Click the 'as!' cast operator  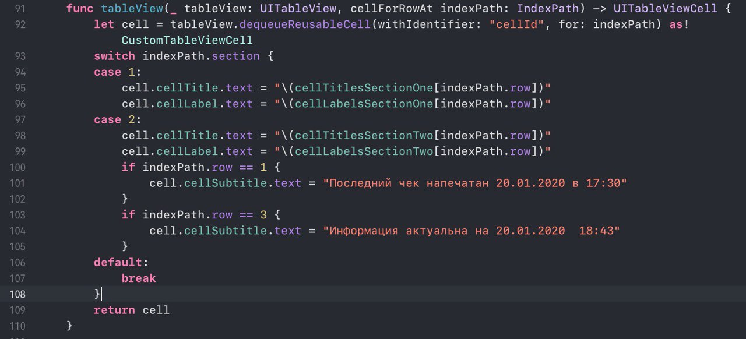tap(679, 25)
